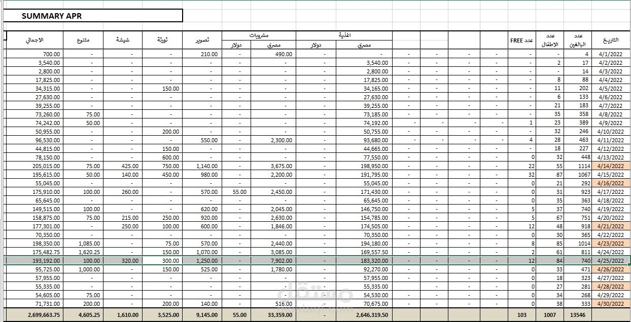
Task: Select the cell 1,085.00
Action: click(x=83, y=243)
